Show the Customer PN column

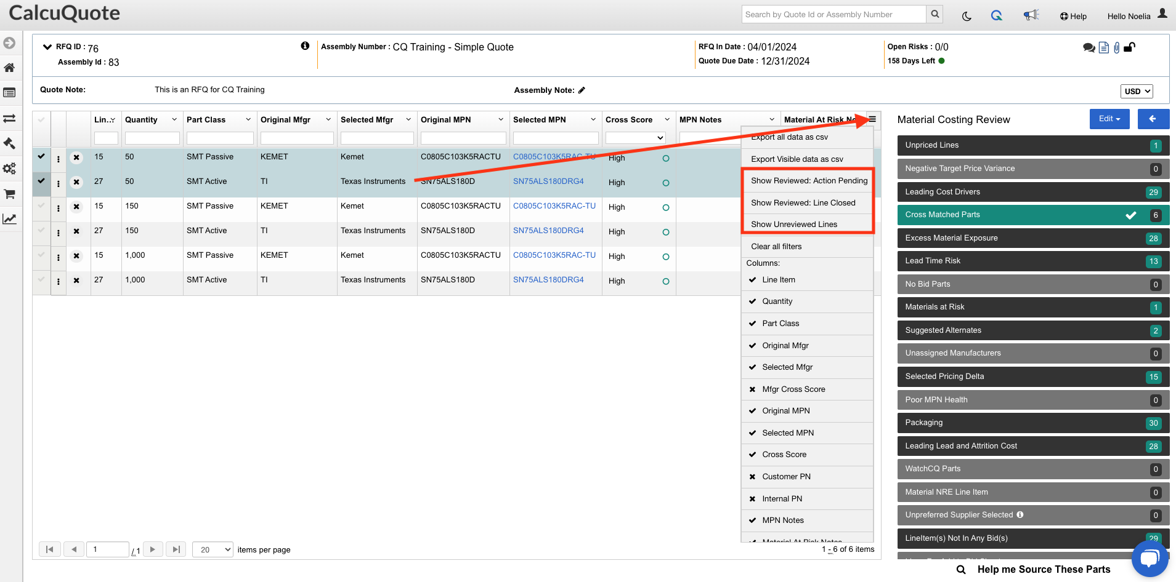[x=807, y=477]
